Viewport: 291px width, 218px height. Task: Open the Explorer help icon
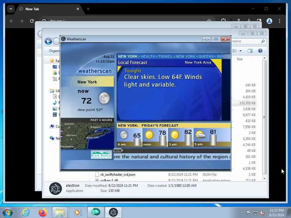tap(260, 51)
